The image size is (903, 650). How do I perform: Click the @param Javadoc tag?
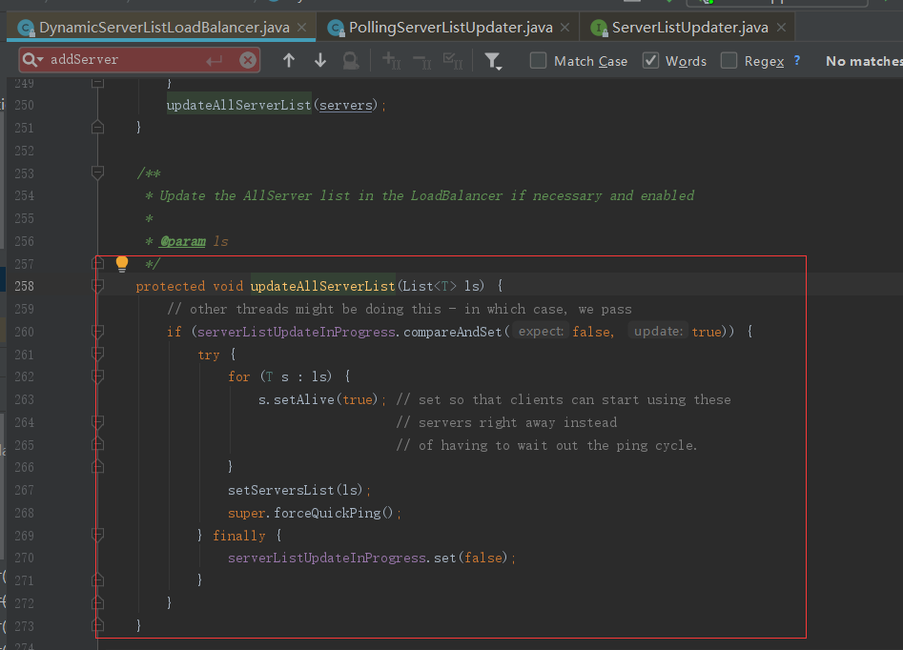click(x=182, y=241)
